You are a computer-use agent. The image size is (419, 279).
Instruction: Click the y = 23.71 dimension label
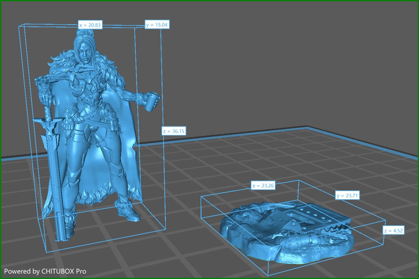348,196
